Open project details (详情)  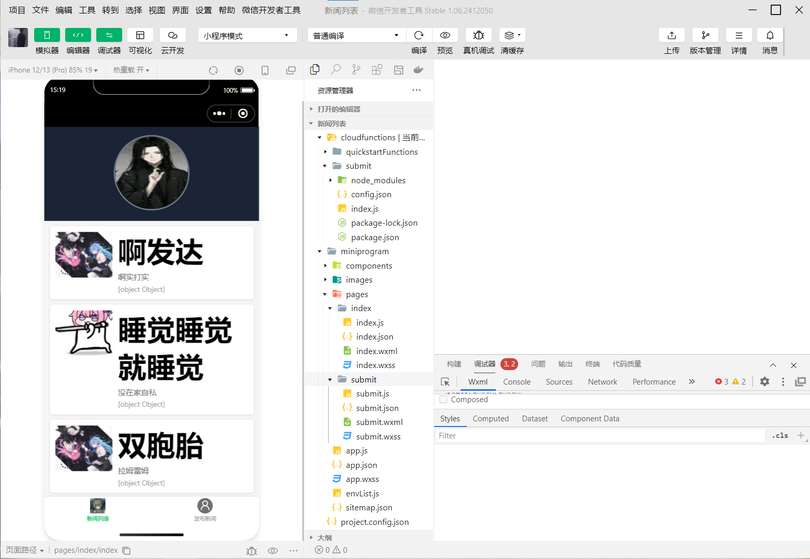[739, 35]
